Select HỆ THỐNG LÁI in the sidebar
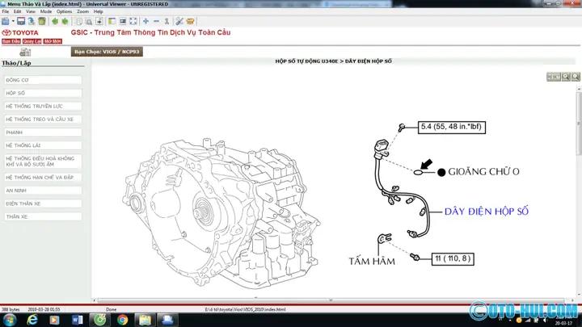 (43, 145)
